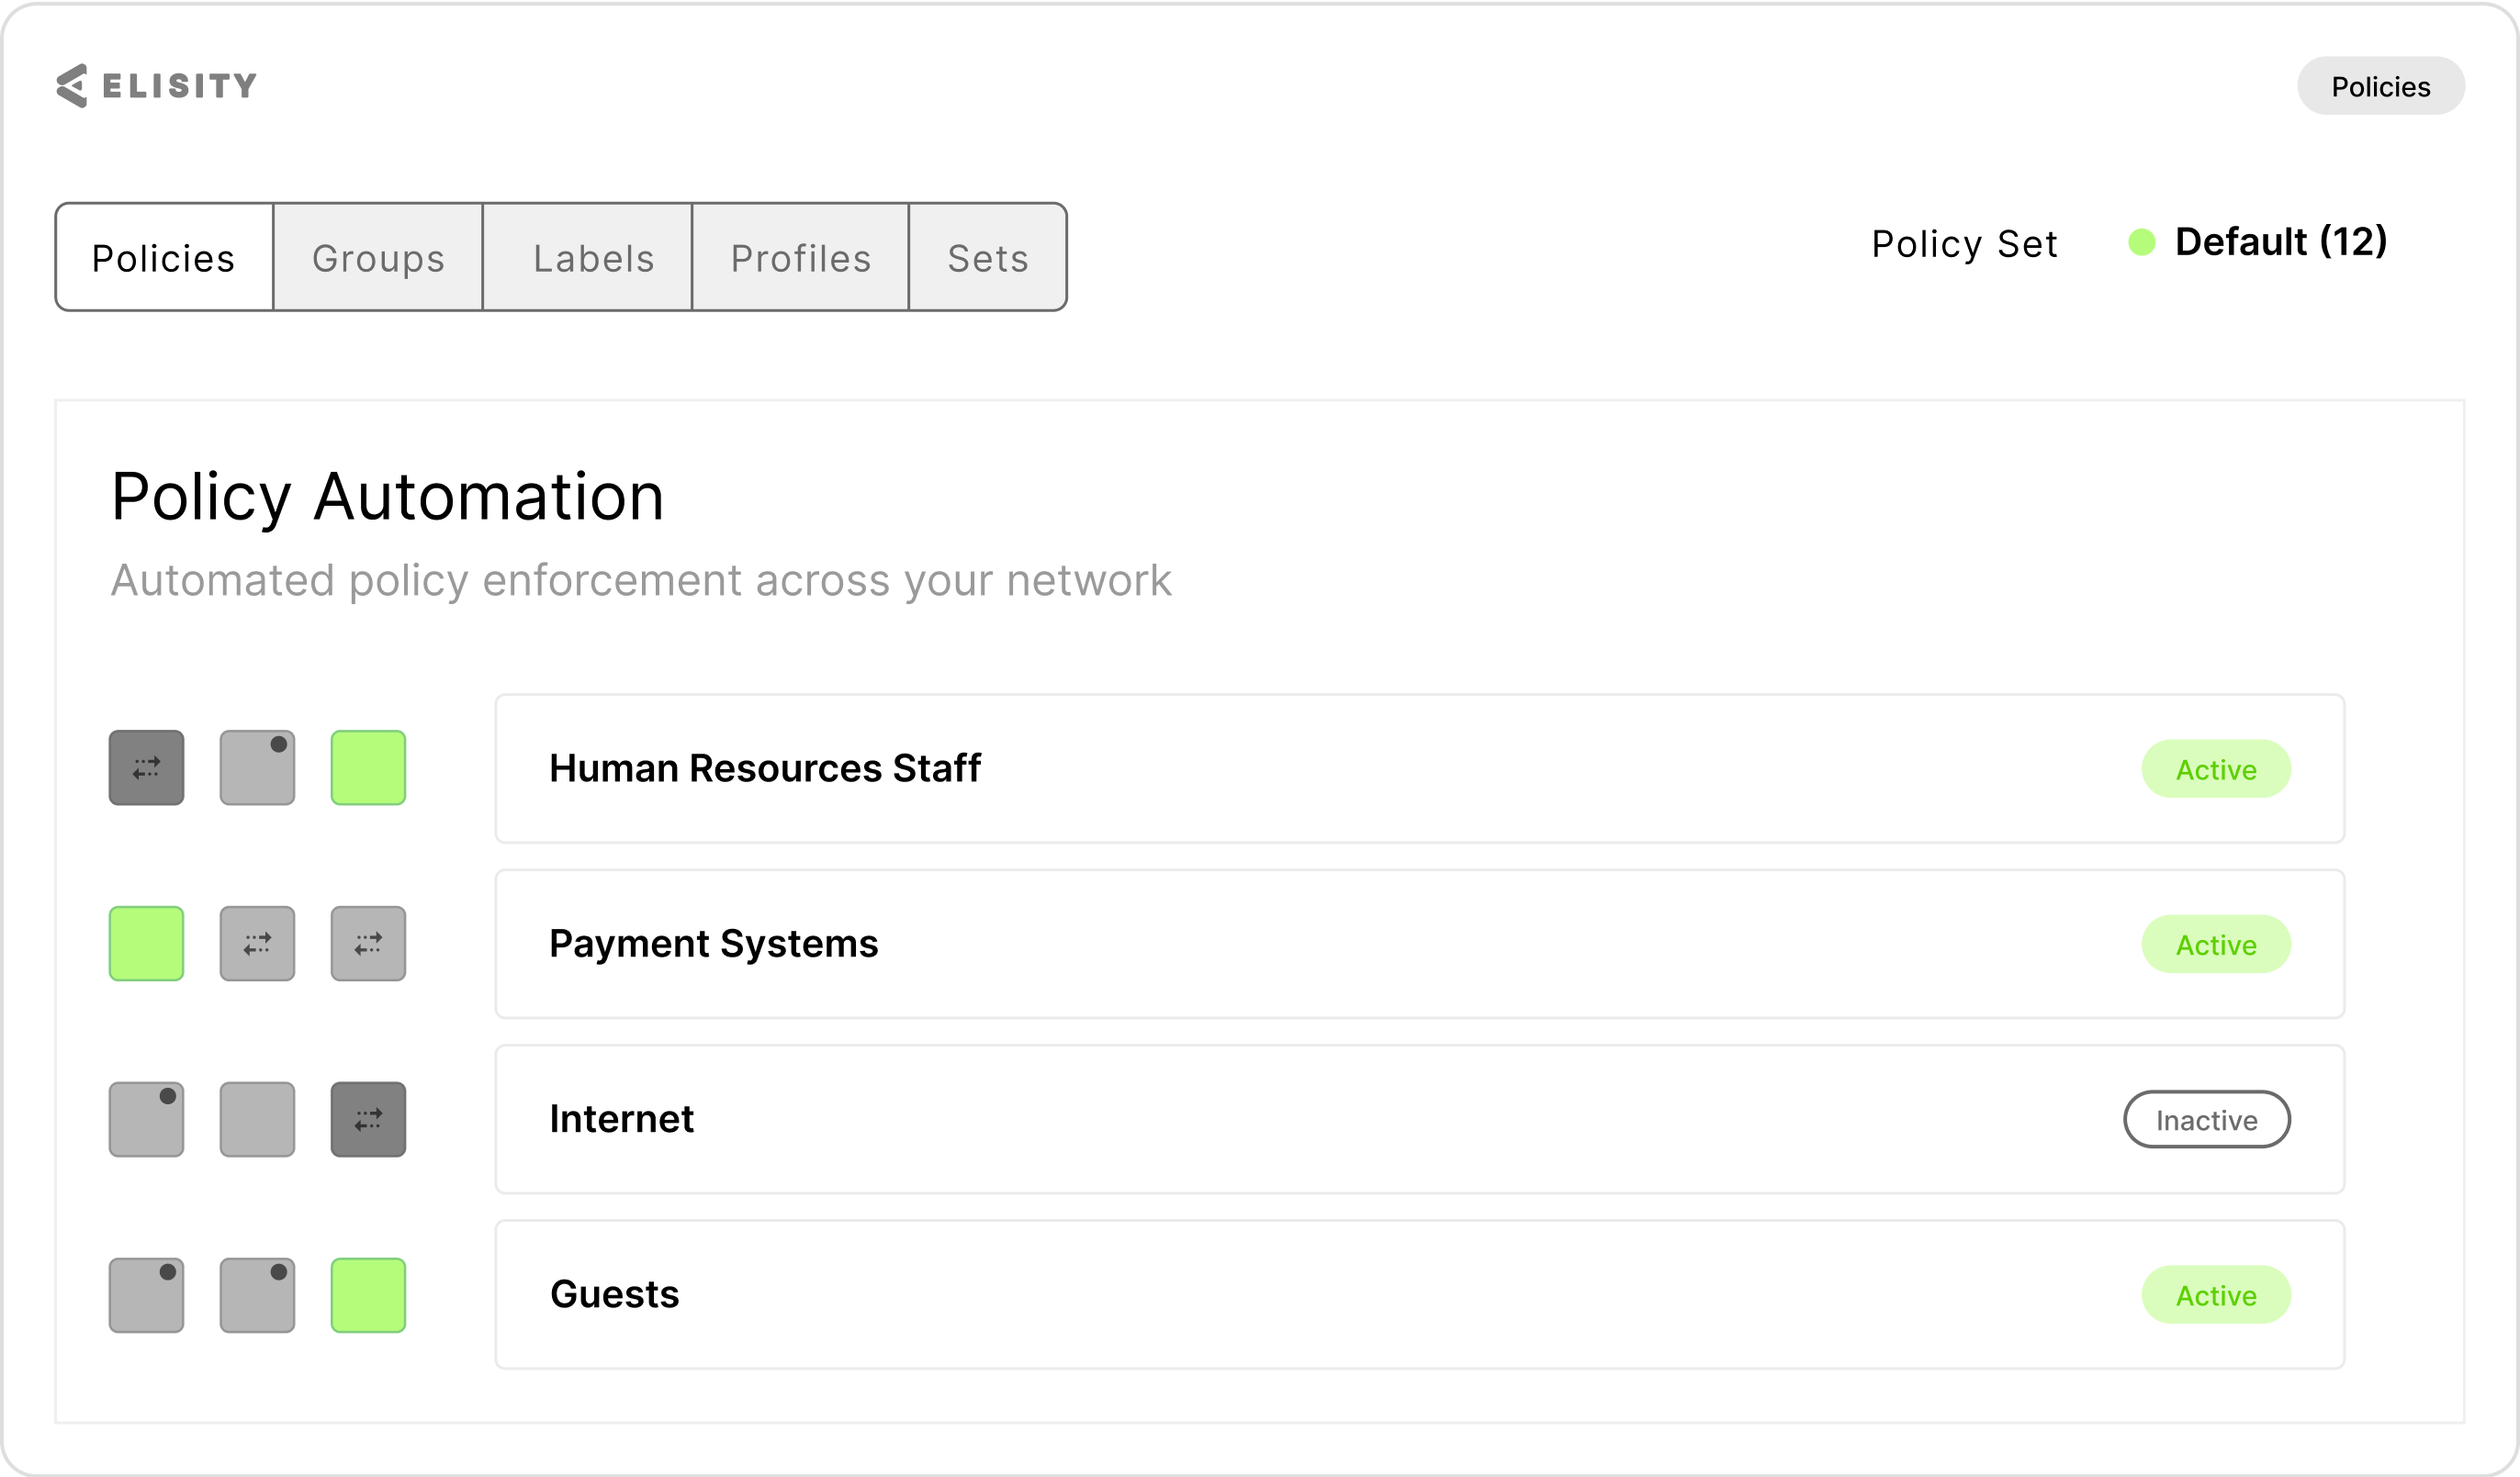Image resolution: width=2520 pixels, height=1477 pixels.
Task: Click the Policies button in the top right
Action: click(2381, 86)
